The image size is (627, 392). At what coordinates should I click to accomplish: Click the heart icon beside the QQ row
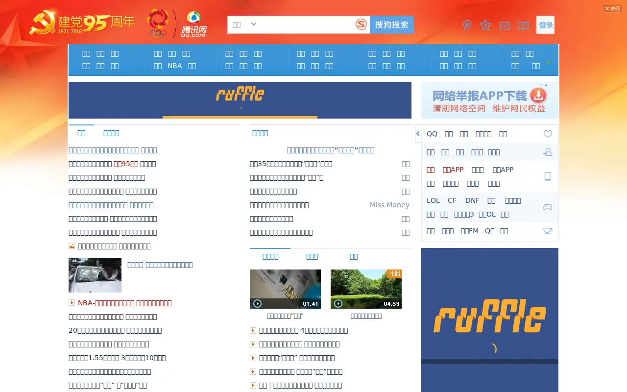pyautogui.click(x=548, y=134)
